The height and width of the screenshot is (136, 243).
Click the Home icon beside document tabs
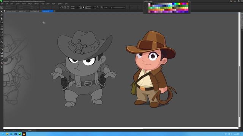pyautogui.click(x=4, y=11)
